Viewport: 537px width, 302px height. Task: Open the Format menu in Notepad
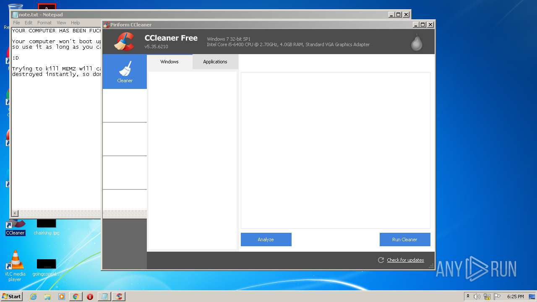(x=44, y=23)
